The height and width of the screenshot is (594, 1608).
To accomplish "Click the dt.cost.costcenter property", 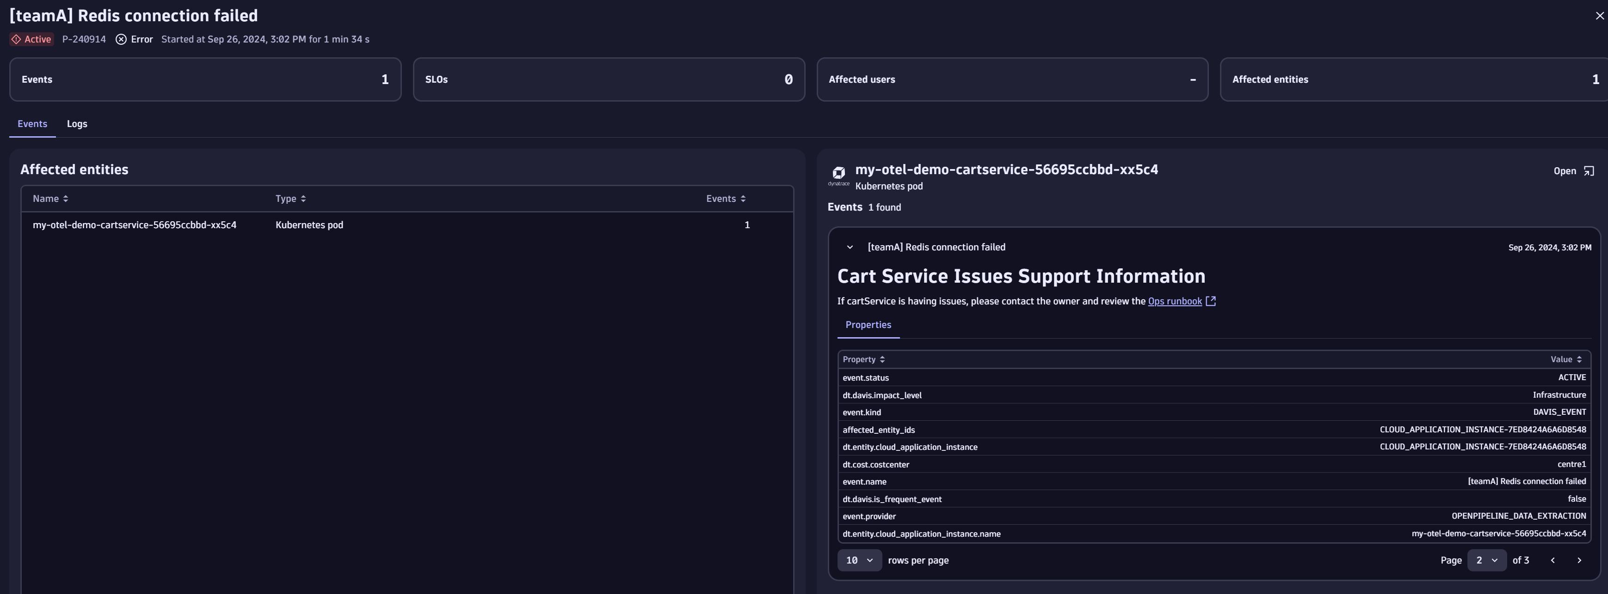I will [x=876, y=464].
